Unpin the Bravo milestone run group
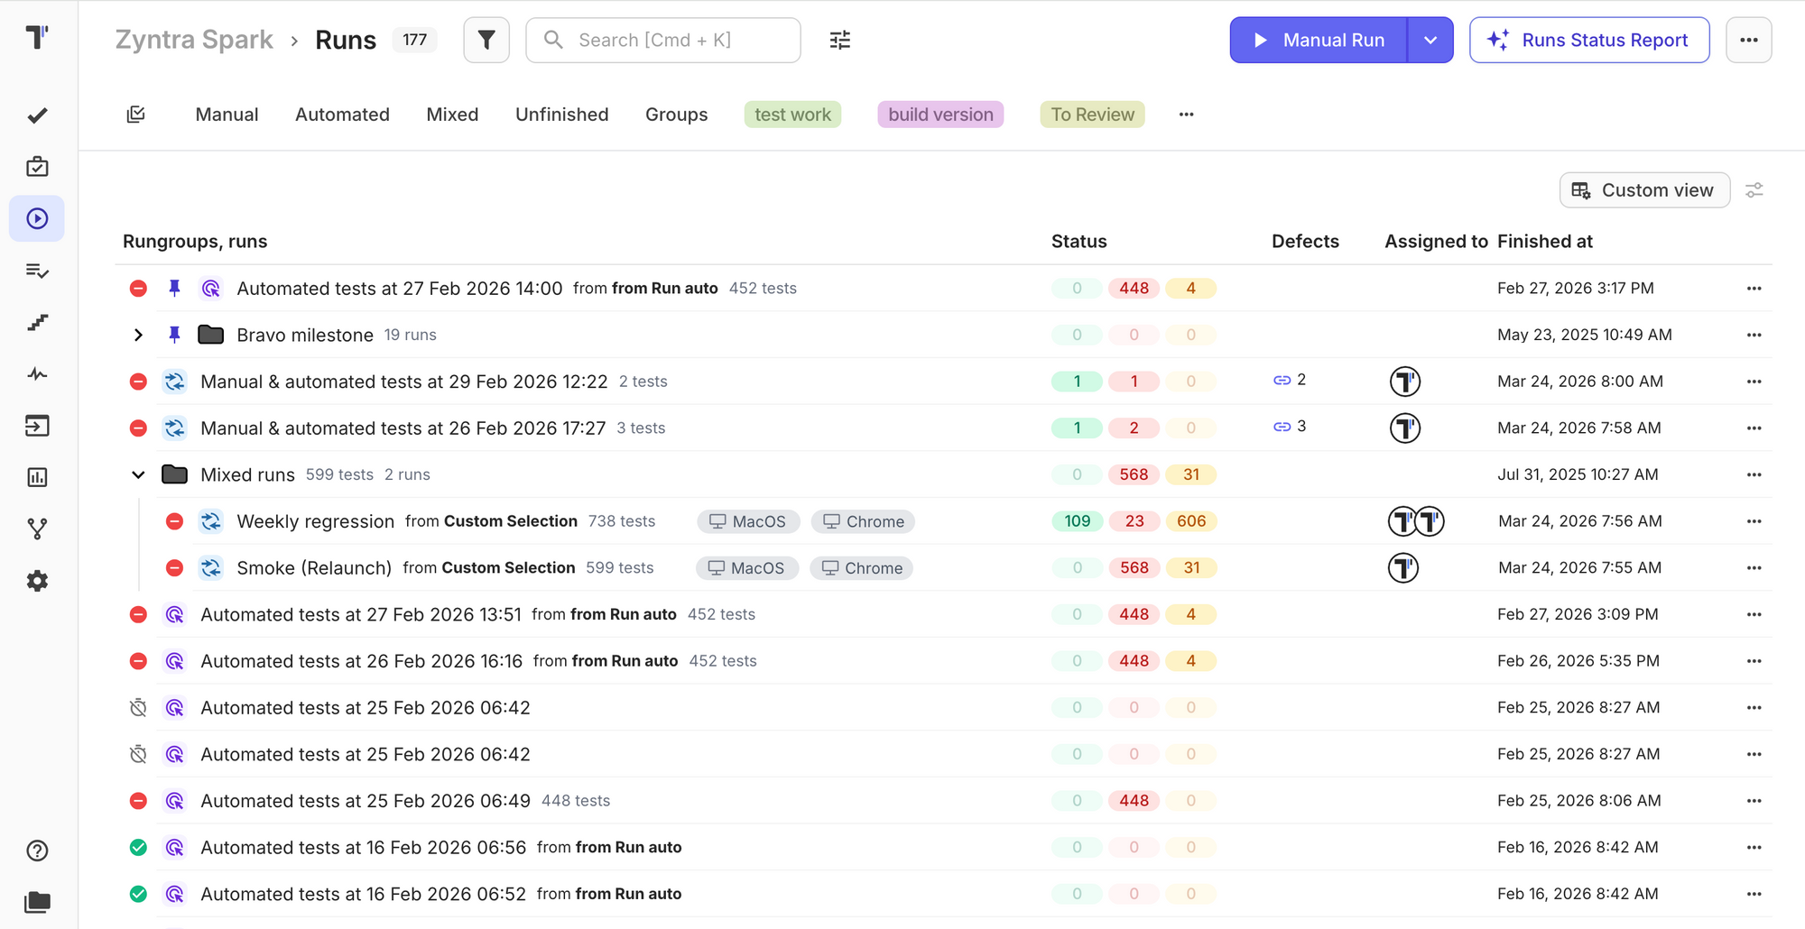The width and height of the screenshot is (1805, 929). [174, 335]
